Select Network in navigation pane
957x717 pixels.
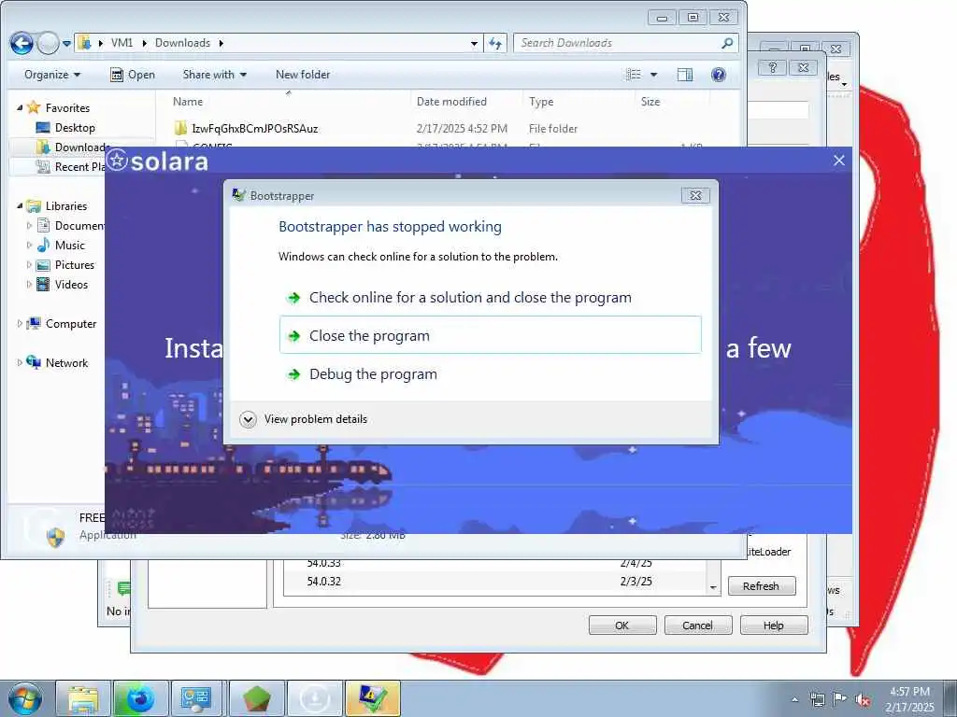[66, 363]
